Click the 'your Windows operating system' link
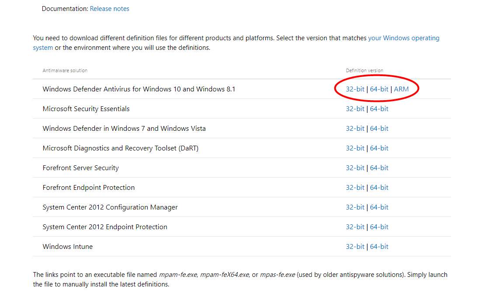 coord(403,38)
